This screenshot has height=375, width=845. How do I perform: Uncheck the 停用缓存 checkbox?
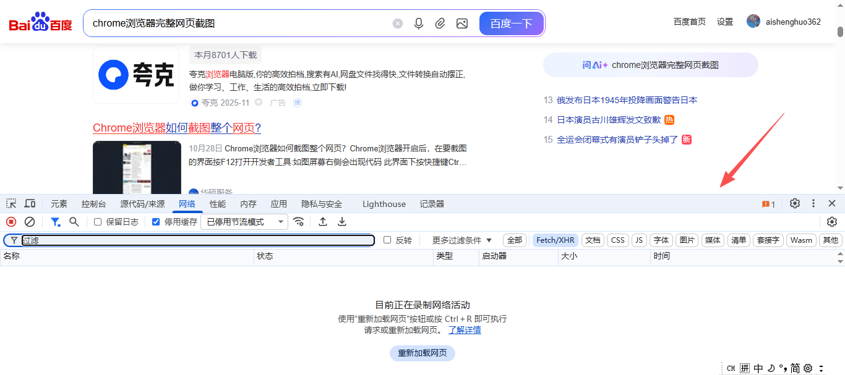[x=156, y=222]
